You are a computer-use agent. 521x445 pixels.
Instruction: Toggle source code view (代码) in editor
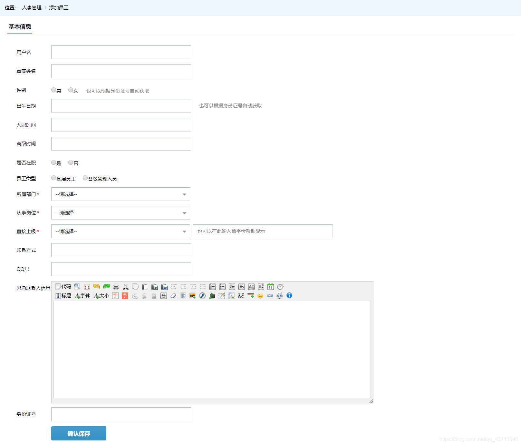(63, 287)
